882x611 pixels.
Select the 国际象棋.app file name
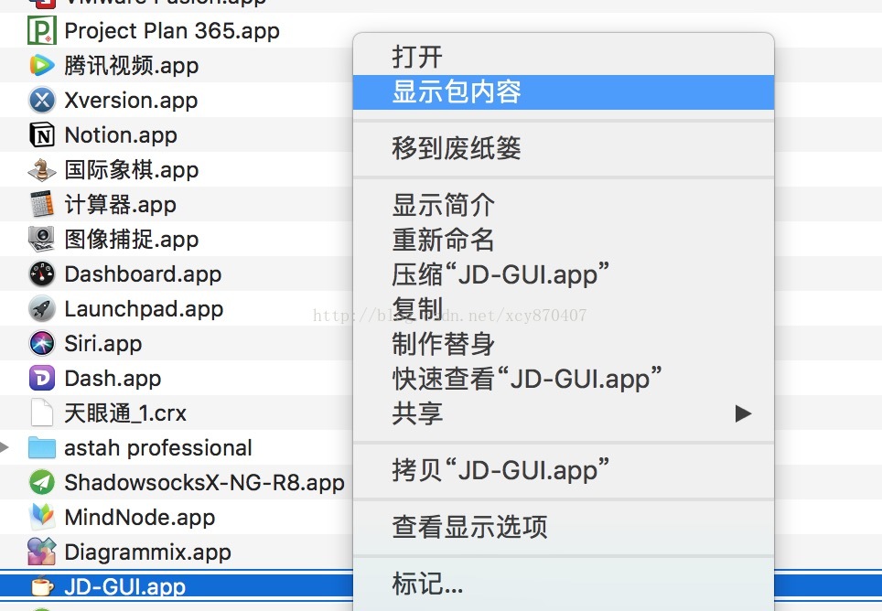[131, 170]
